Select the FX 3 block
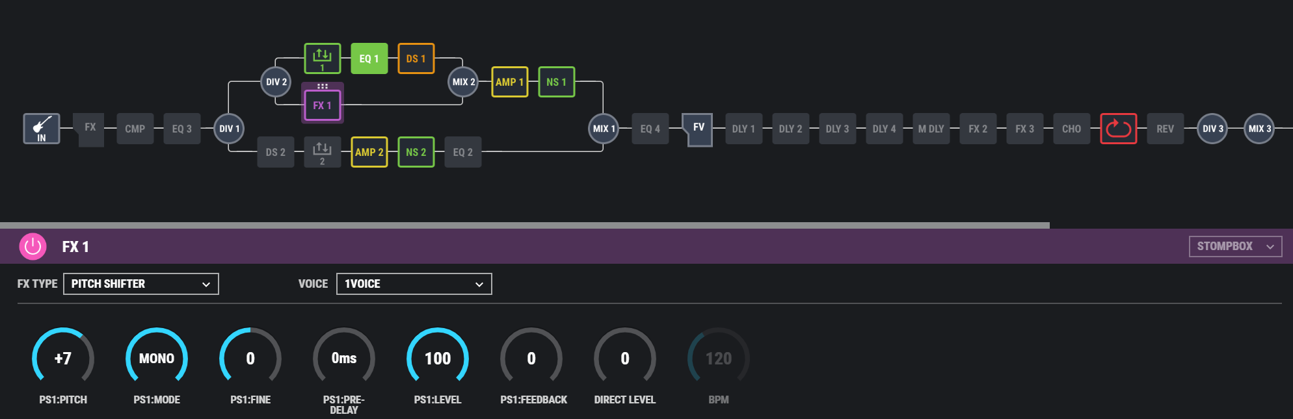1293x419 pixels. click(x=1025, y=129)
